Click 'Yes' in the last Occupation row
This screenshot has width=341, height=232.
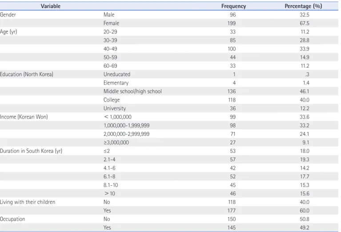coord(107,228)
